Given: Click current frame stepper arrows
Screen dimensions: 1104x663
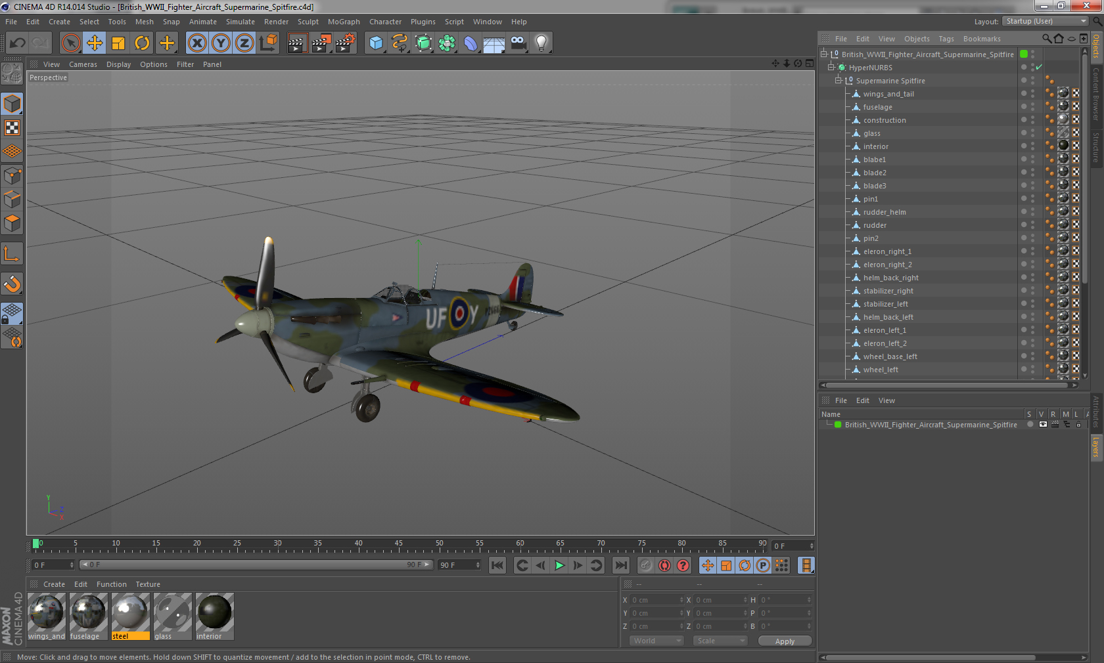Looking at the screenshot, I should click(812, 546).
